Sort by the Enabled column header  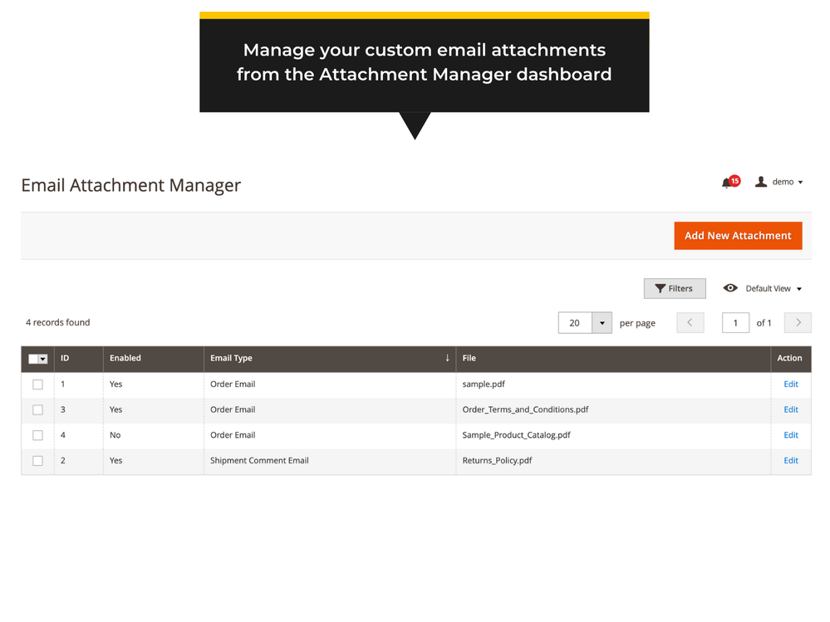tap(125, 359)
